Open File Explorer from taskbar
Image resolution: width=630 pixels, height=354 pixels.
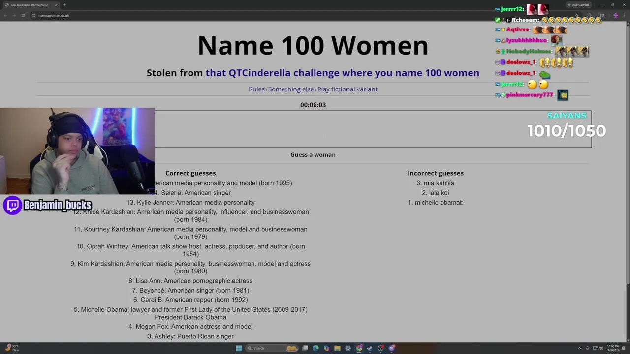(x=337, y=348)
